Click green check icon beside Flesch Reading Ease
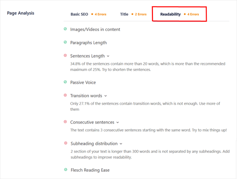Screen dimensions: 237x179 click(65, 170)
